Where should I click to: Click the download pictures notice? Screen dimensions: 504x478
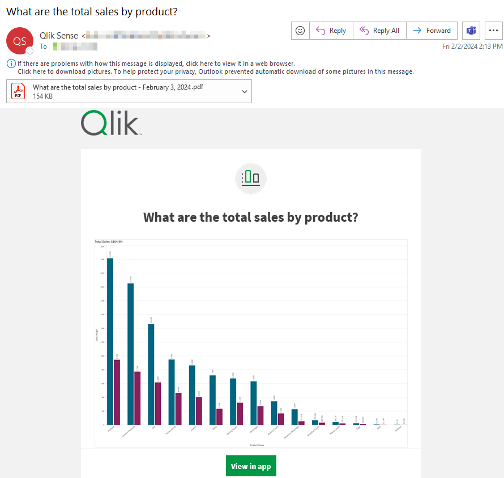point(215,71)
